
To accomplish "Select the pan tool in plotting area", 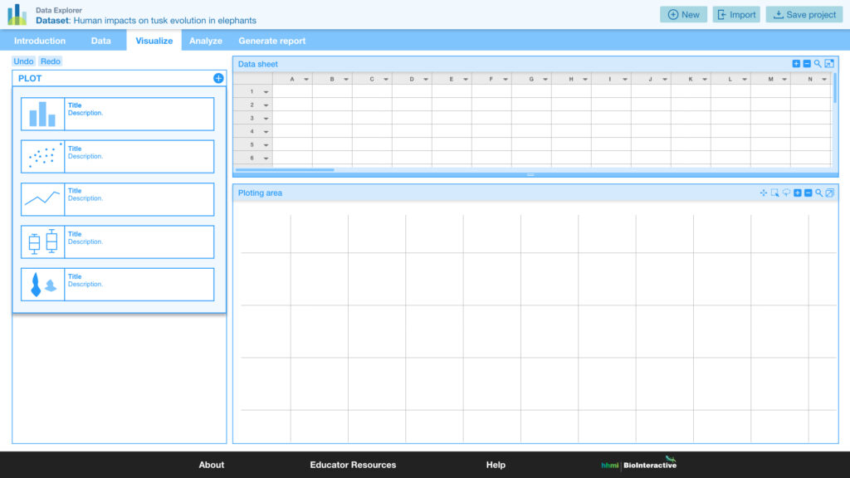I will [764, 193].
